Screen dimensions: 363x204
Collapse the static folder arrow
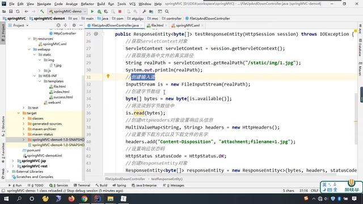click(35, 54)
